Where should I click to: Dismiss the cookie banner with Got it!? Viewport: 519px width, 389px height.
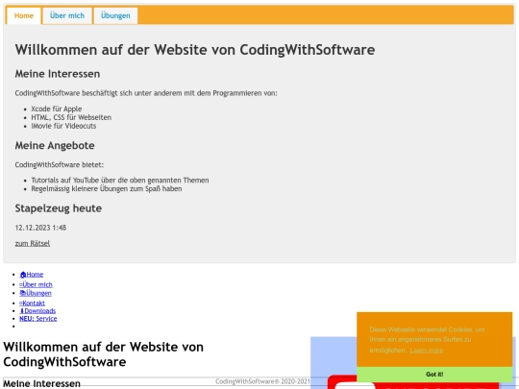pos(434,375)
